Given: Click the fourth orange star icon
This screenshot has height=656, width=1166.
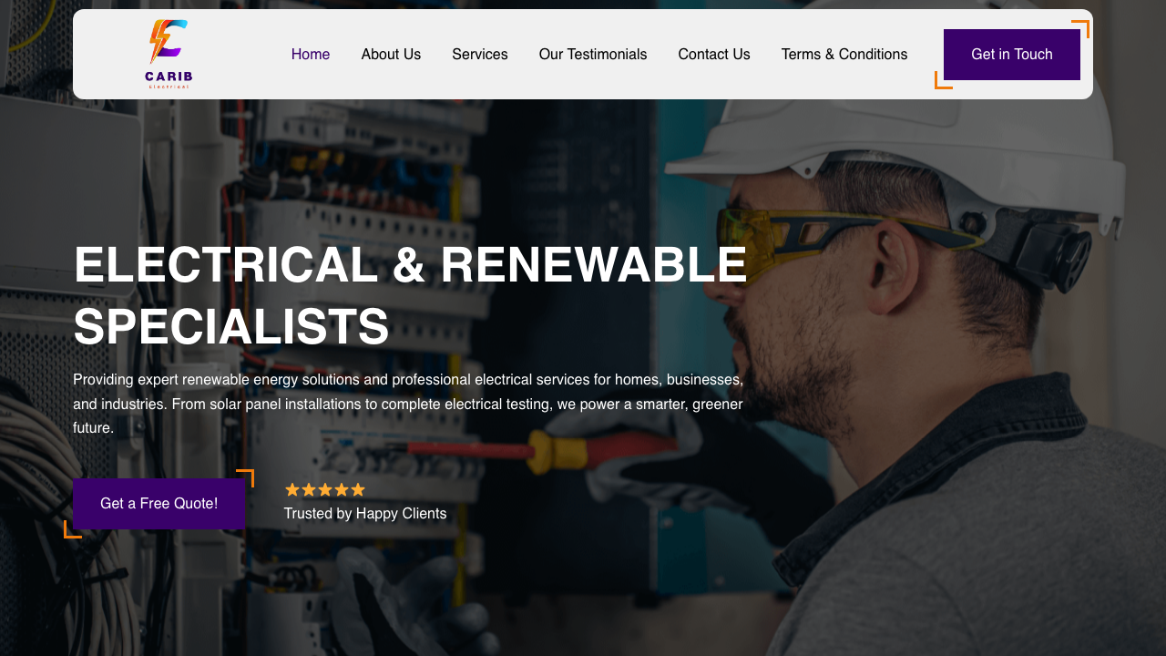Looking at the screenshot, I should [341, 489].
